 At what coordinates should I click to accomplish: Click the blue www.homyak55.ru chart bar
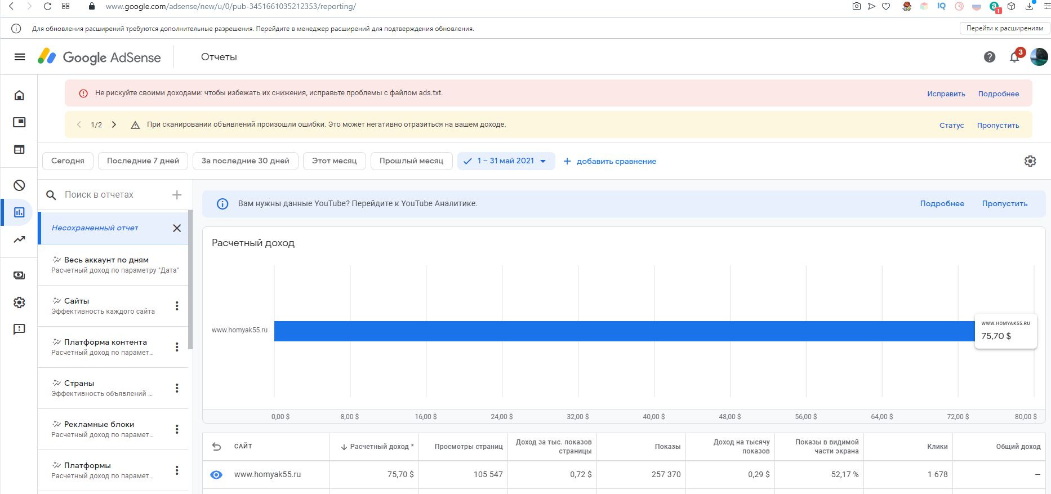[x=624, y=331]
